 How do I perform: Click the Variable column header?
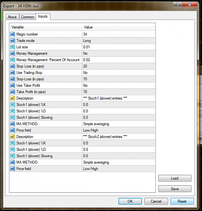tap(46, 27)
